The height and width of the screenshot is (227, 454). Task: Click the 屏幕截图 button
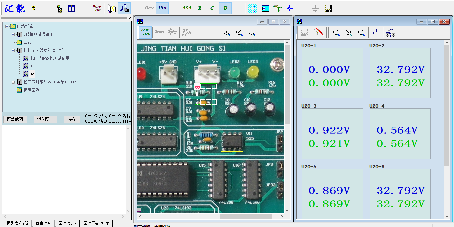click(x=15, y=119)
